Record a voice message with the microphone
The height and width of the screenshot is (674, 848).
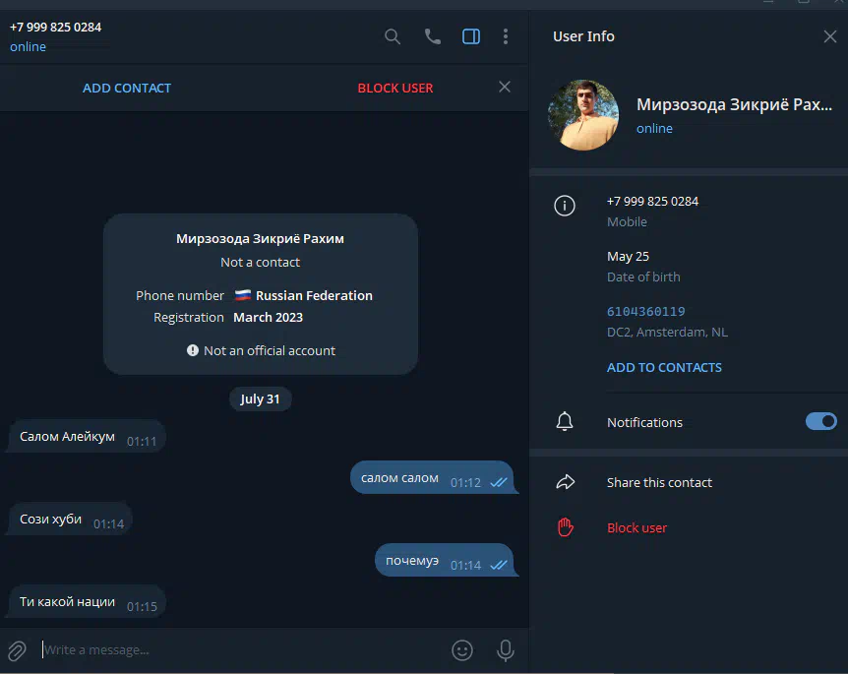(505, 650)
